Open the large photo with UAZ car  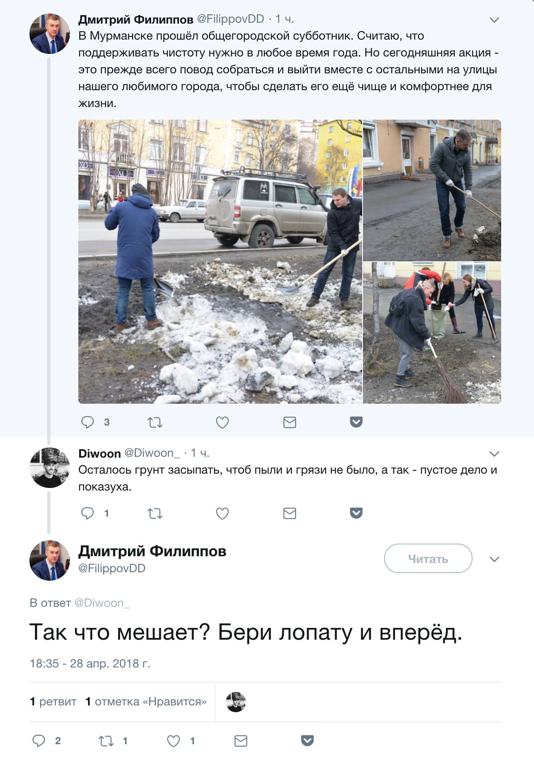[220, 261]
